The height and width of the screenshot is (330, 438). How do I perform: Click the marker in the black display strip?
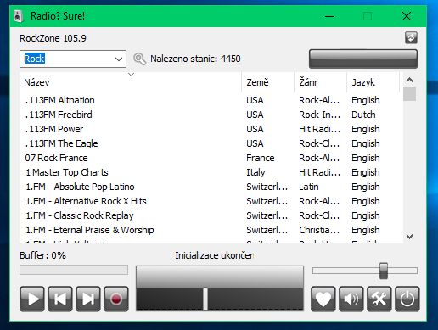[x=205, y=299]
